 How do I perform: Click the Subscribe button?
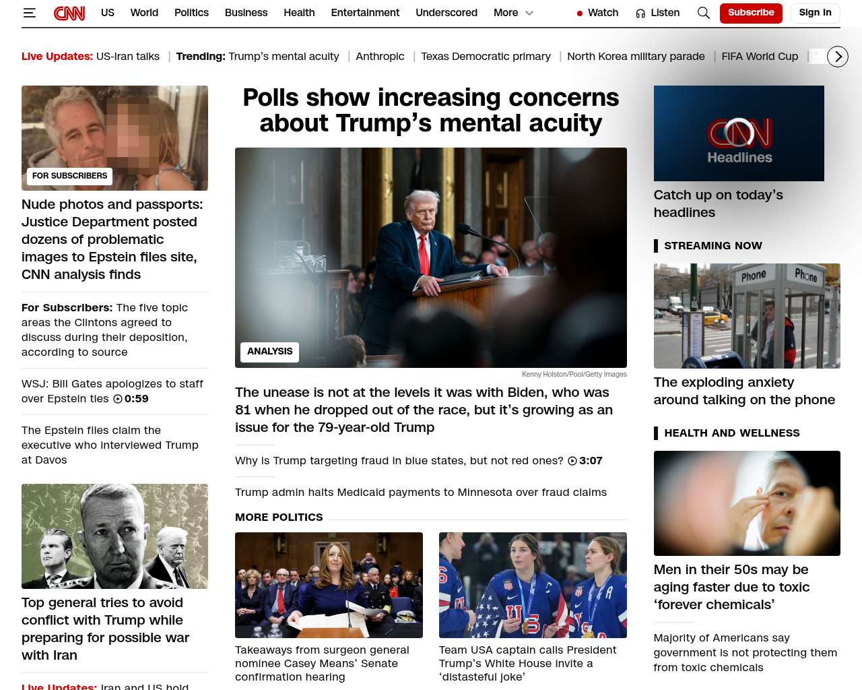click(750, 13)
